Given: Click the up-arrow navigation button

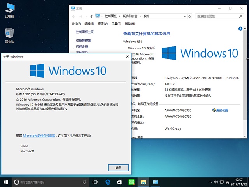Looking at the screenshot, I should pyautogui.click(x=92, y=16).
